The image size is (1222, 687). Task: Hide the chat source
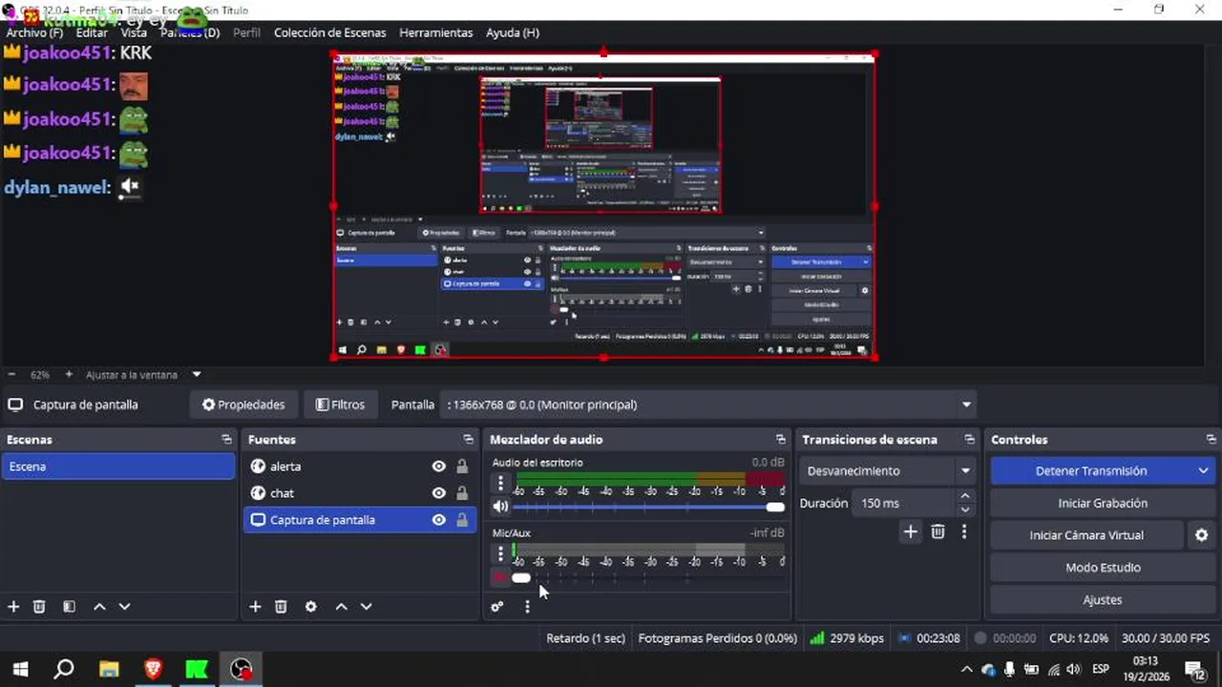click(x=438, y=493)
